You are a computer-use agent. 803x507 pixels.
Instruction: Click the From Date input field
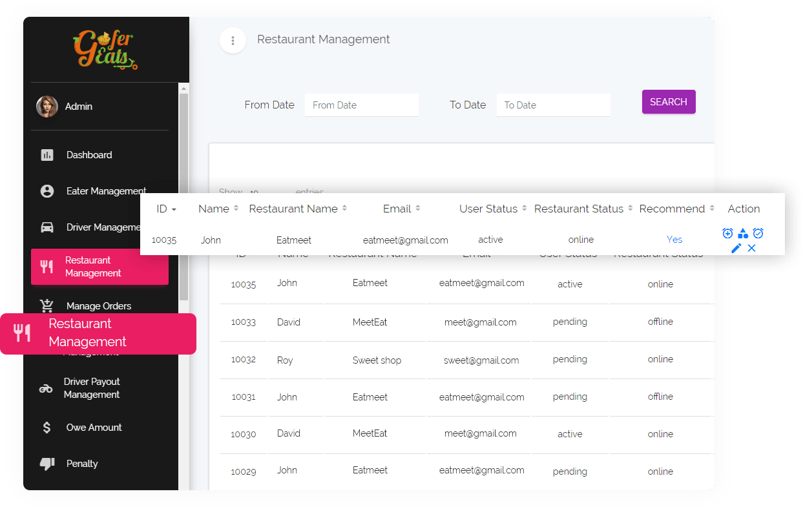coord(361,105)
